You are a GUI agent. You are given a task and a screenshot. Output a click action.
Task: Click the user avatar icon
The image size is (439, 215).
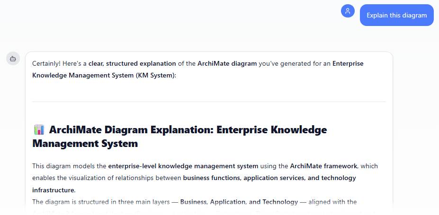[348, 11]
